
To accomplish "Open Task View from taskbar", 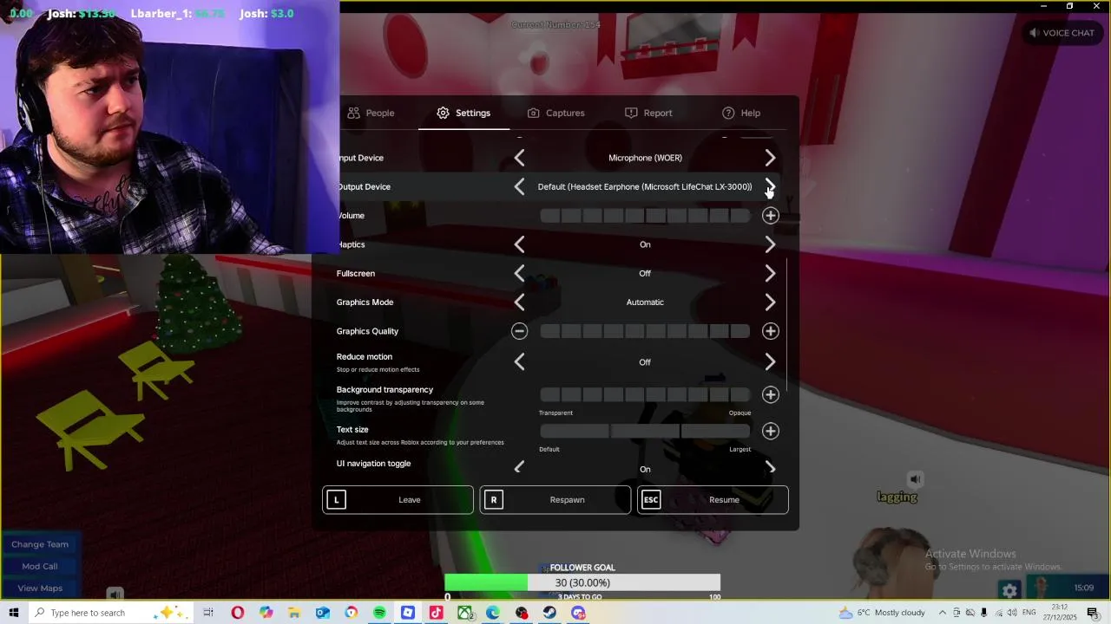I will [x=208, y=613].
